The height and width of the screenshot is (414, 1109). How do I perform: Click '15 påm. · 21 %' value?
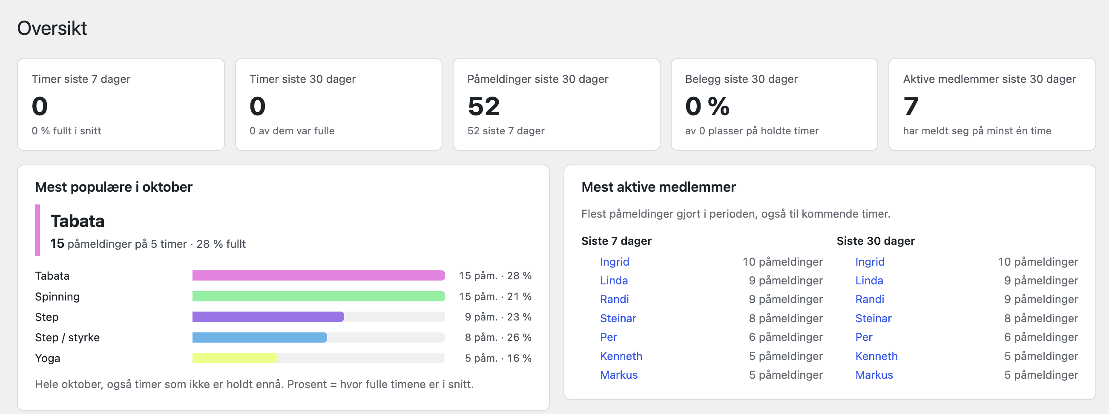coord(495,296)
